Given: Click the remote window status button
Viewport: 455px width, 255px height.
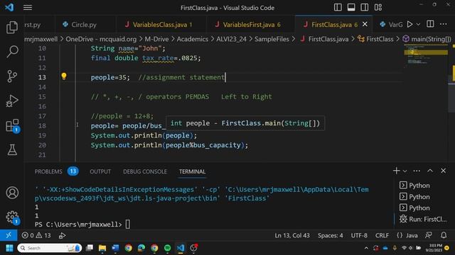Looking at the screenshot, I should tap(9, 235).
